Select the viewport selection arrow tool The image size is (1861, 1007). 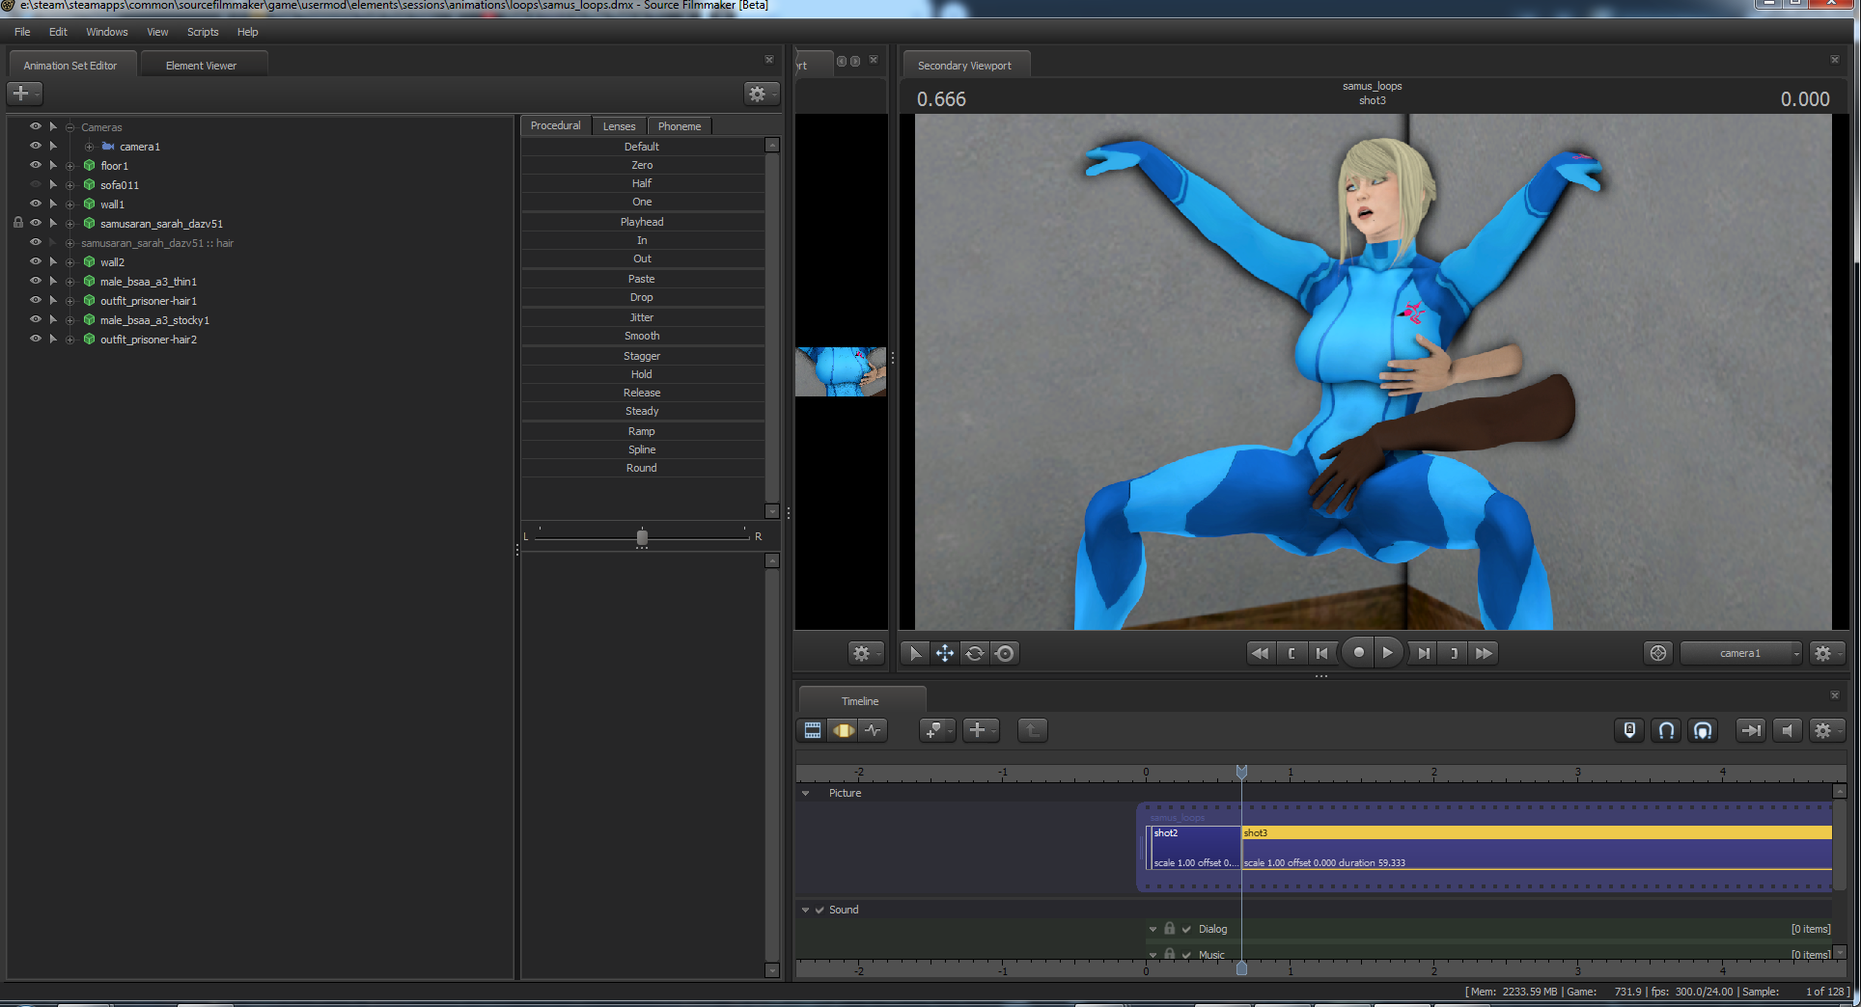915,653
